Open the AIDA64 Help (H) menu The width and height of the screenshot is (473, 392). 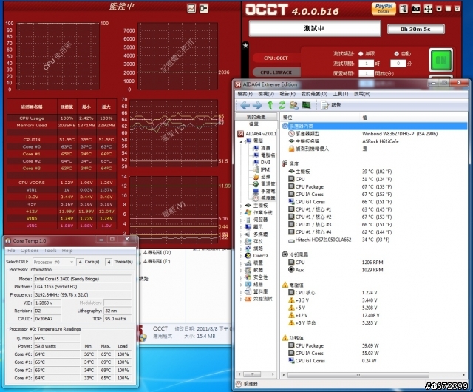pyautogui.click(x=362, y=94)
